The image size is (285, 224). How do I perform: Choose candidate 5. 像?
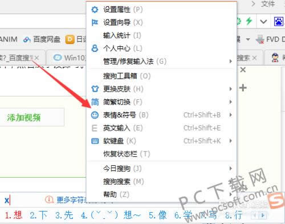click(158, 215)
